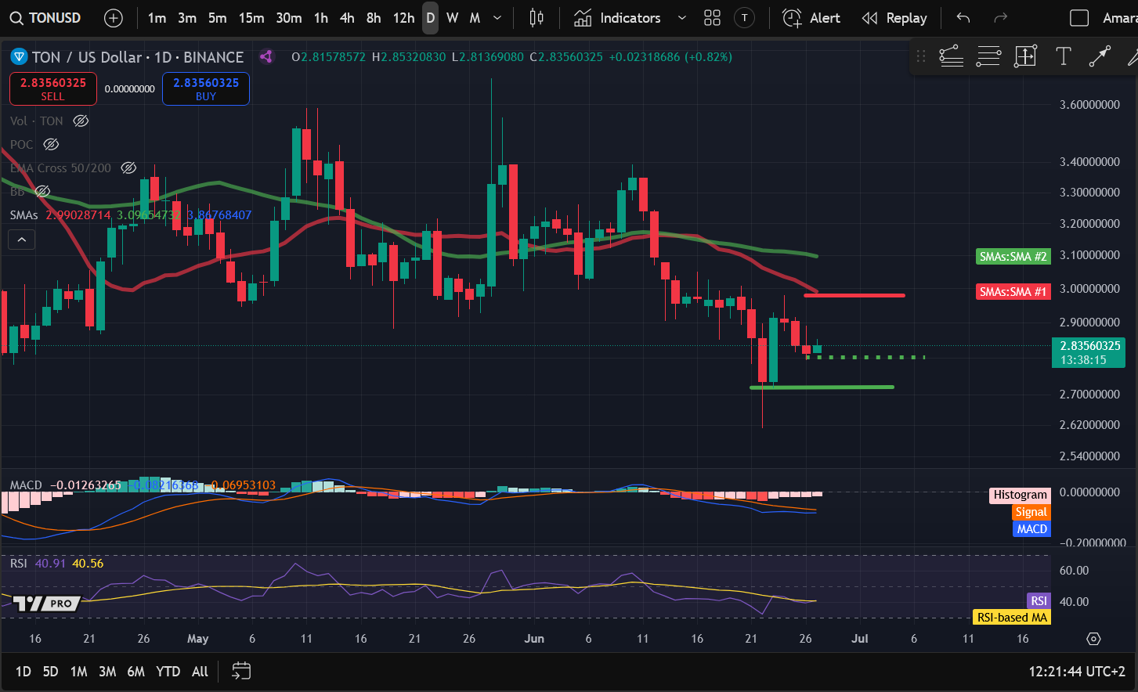Click the blue MACD scale label
Image resolution: width=1138 pixels, height=692 pixels.
coord(1031,529)
